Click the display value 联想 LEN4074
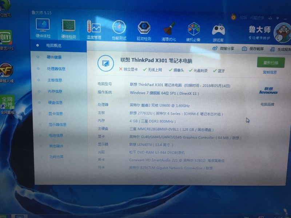The image size is (291, 218). 151,145
